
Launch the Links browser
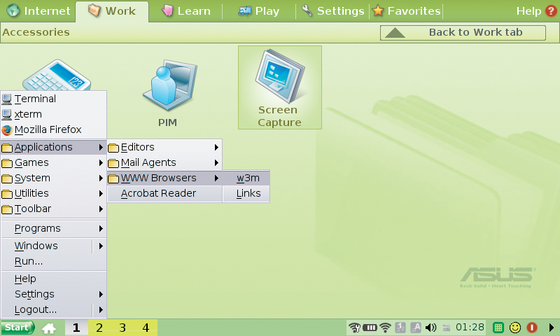[246, 193]
